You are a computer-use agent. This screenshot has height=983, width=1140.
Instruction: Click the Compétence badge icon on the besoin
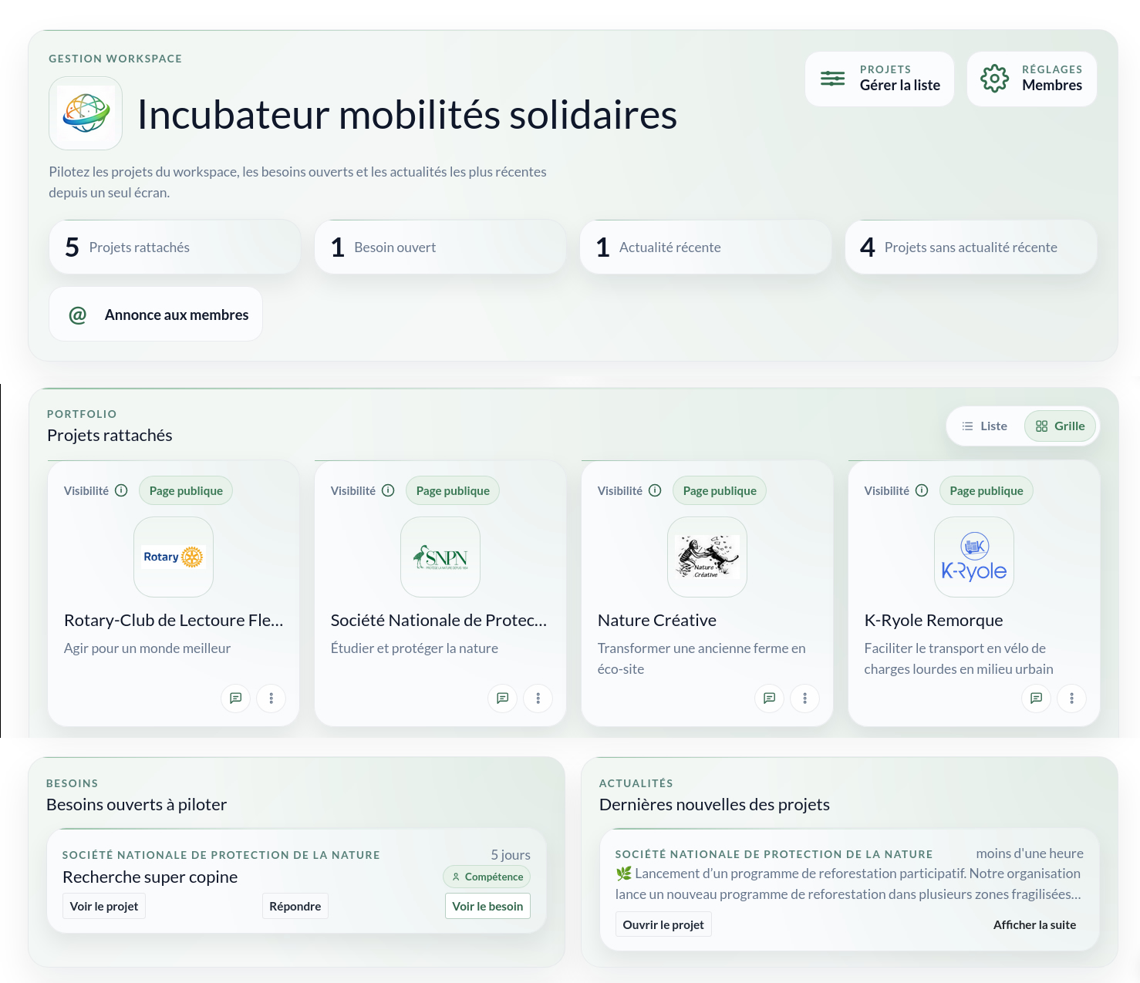(x=455, y=877)
